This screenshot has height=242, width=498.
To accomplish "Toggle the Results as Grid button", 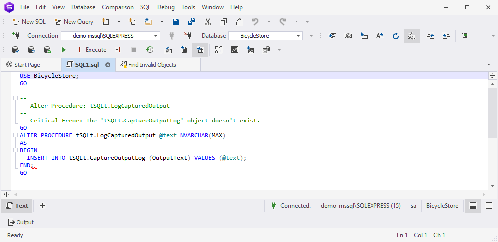I will point(200,50).
